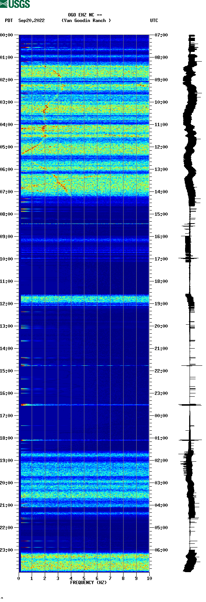This screenshot has width=206, height=602.
Task: Click the frequency axis tick label 0
Action: coord(19,578)
